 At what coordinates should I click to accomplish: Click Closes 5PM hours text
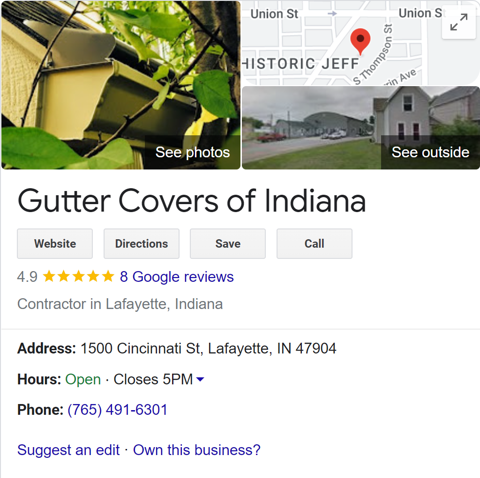[153, 379]
